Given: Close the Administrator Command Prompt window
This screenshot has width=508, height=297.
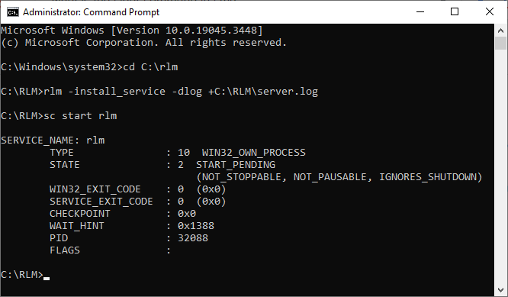Looking at the screenshot, I should coord(490,12).
